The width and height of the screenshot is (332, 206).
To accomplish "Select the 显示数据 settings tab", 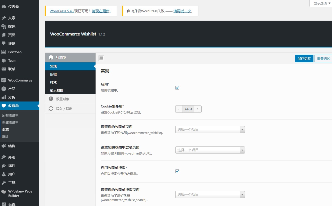I will point(70,90).
